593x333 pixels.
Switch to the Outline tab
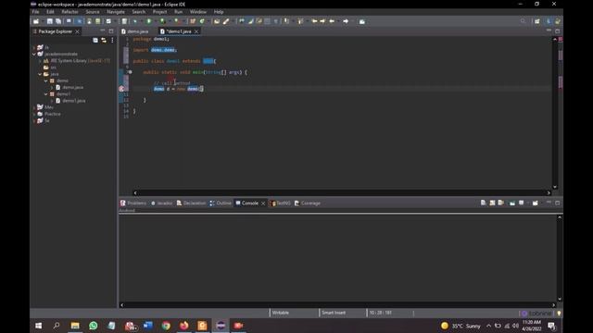click(x=221, y=203)
